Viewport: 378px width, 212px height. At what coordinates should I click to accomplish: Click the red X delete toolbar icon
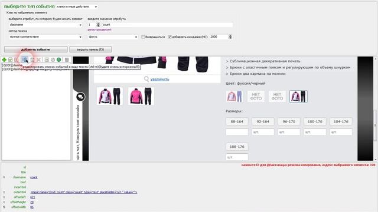point(38,59)
